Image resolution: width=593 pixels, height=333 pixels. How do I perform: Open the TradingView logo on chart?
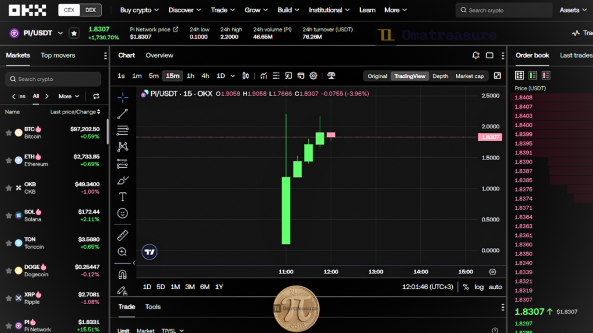pyautogui.click(x=149, y=252)
